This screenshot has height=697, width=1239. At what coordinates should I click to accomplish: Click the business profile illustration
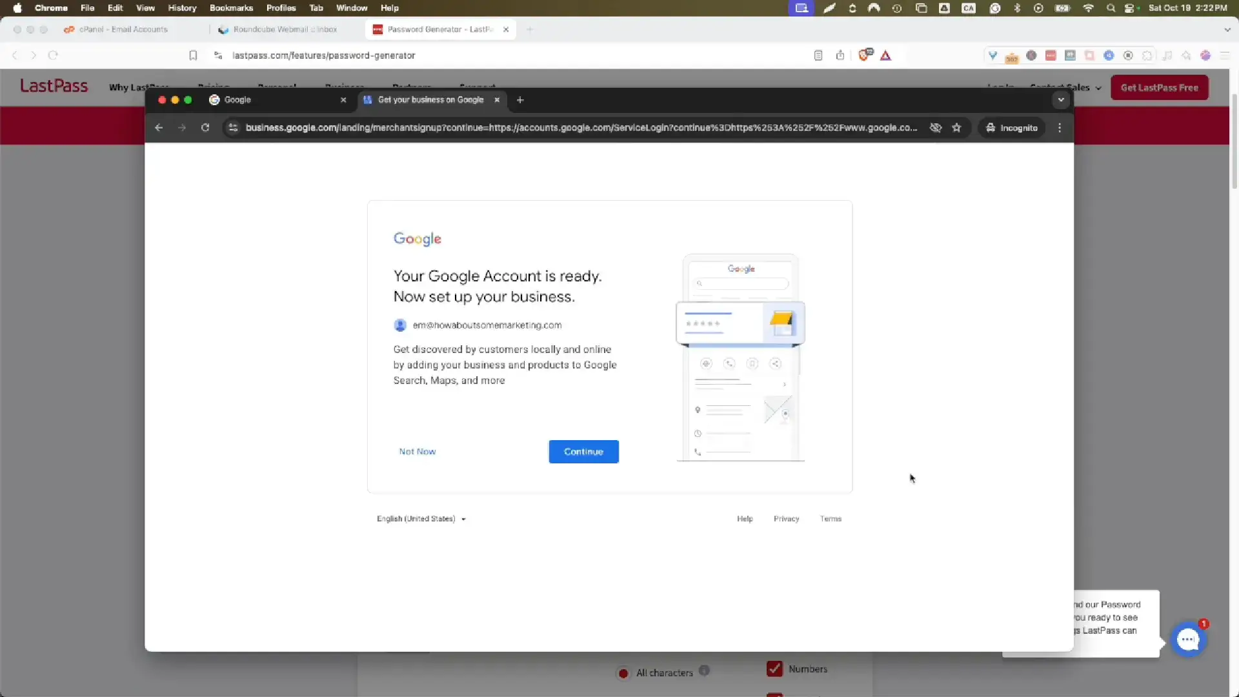740,358
